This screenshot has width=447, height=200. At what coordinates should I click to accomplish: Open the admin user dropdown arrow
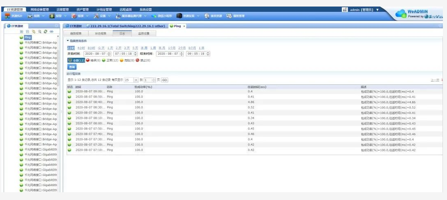pyautogui.click(x=377, y=10)
